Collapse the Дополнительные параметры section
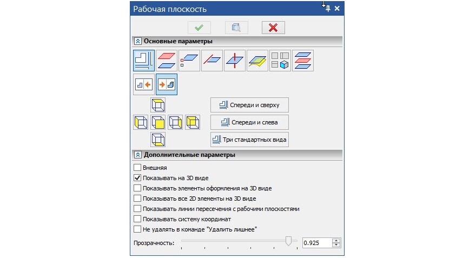476x258 pixels. point(137,155)
